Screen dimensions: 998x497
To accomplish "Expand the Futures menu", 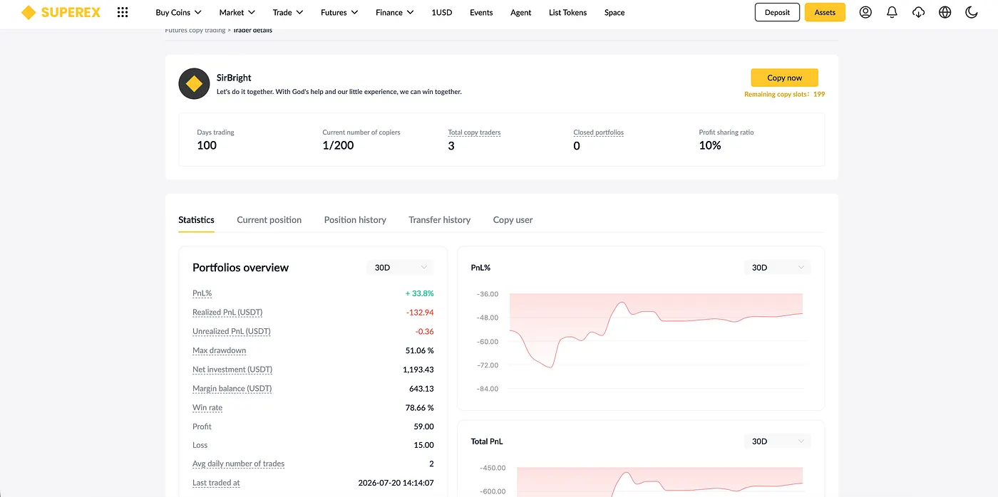I will (x=339, y=12).
